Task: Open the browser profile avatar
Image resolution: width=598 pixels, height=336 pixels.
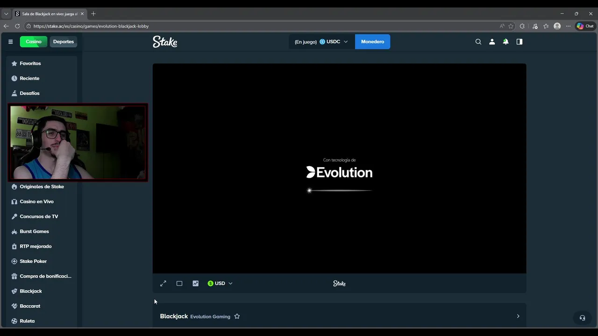Action: point(557,26)
